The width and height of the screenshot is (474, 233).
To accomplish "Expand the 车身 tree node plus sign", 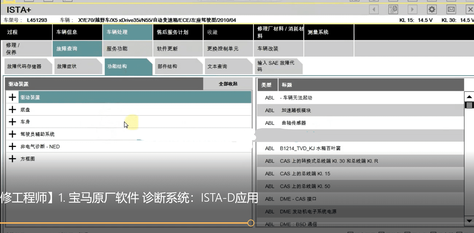I will [x=12, y=122].
